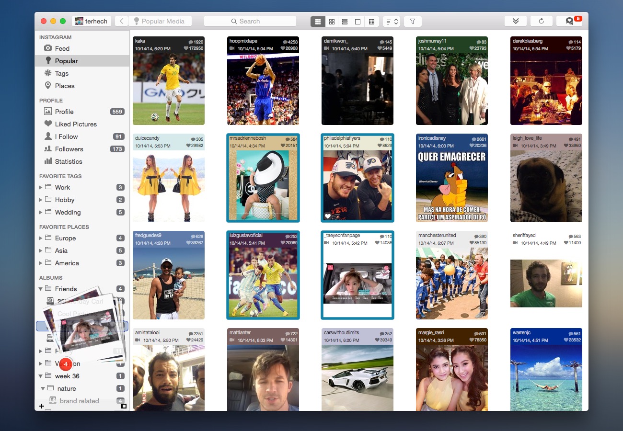This screenshot has height=431, width=623.
Task: Switch to single image view
Action: tap(358, 22)
